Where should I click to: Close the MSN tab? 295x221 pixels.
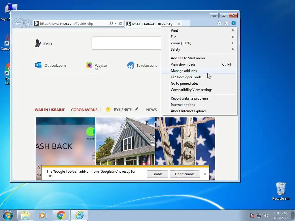pyautogui.click(x=179, y=24)
